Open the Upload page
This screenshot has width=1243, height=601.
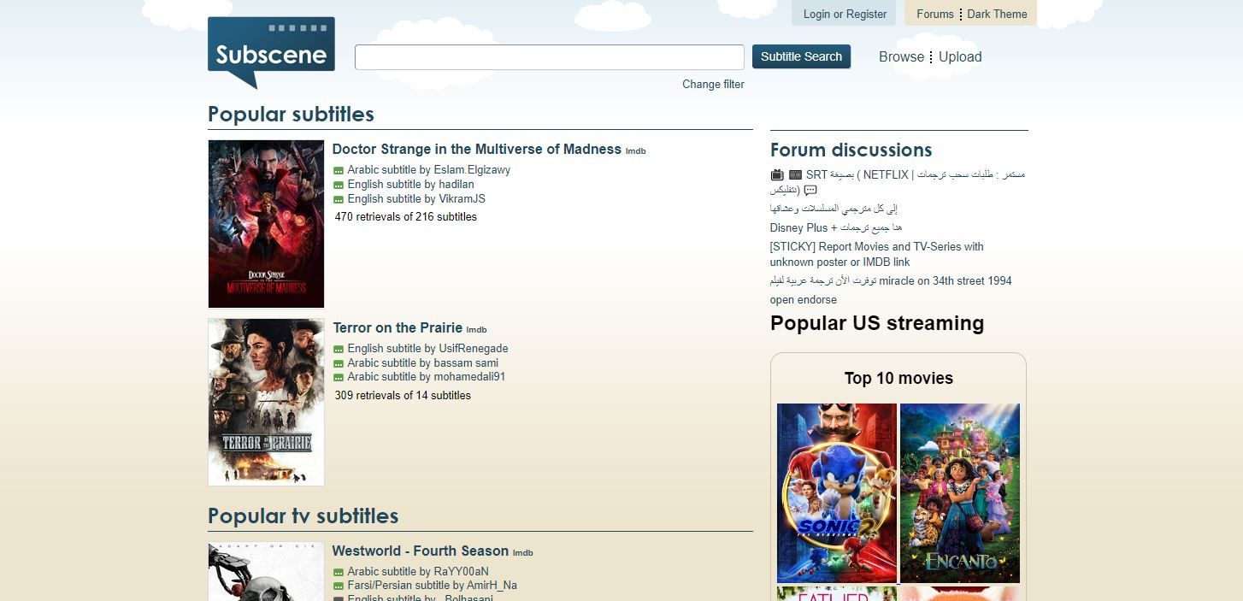pyautogui.click(x=960, y=57)
